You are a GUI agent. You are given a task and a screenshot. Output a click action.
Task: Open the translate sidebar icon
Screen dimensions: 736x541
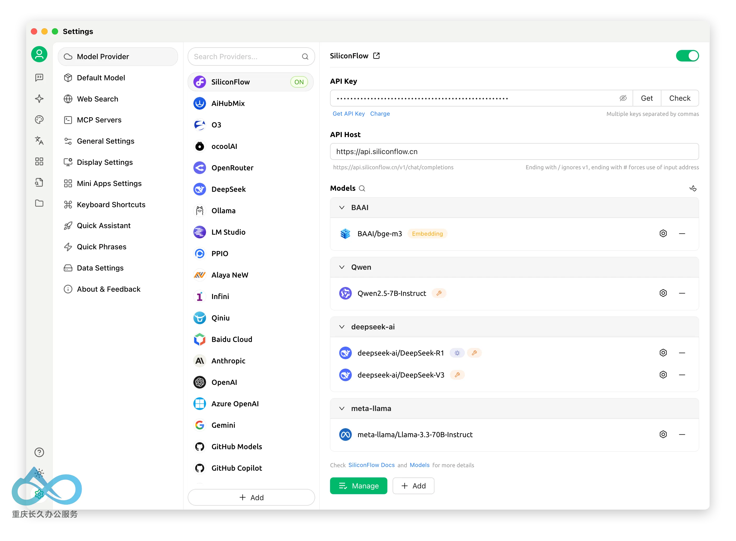39,140
